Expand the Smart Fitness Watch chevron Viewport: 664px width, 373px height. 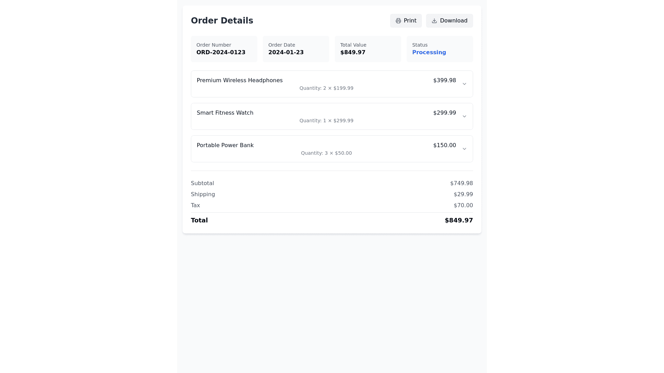point(464,116)
